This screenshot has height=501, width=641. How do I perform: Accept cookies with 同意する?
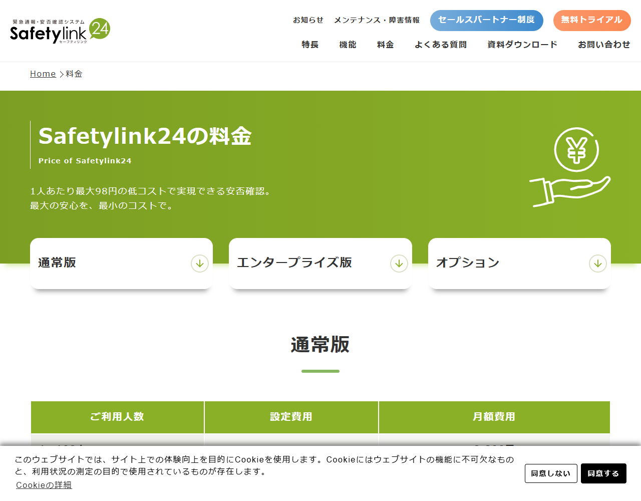[x=603, y=473]
